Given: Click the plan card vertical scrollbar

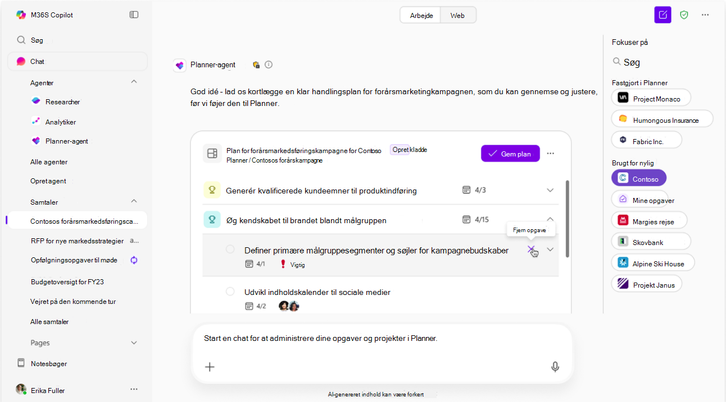Looking at the screenshot, I should 566,219.
